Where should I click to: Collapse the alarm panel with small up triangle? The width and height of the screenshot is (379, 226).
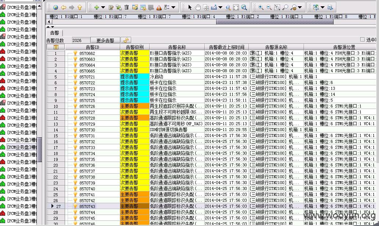(x=49, y=27)
